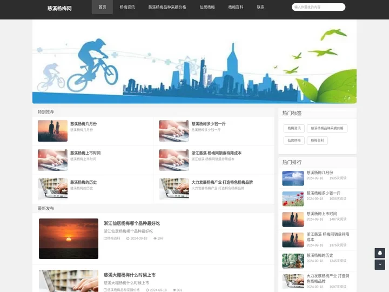Open latest article 慈溪大棚杨梅什么时候上市
This screenshot has height=292, width=389.
coord(130,275)
